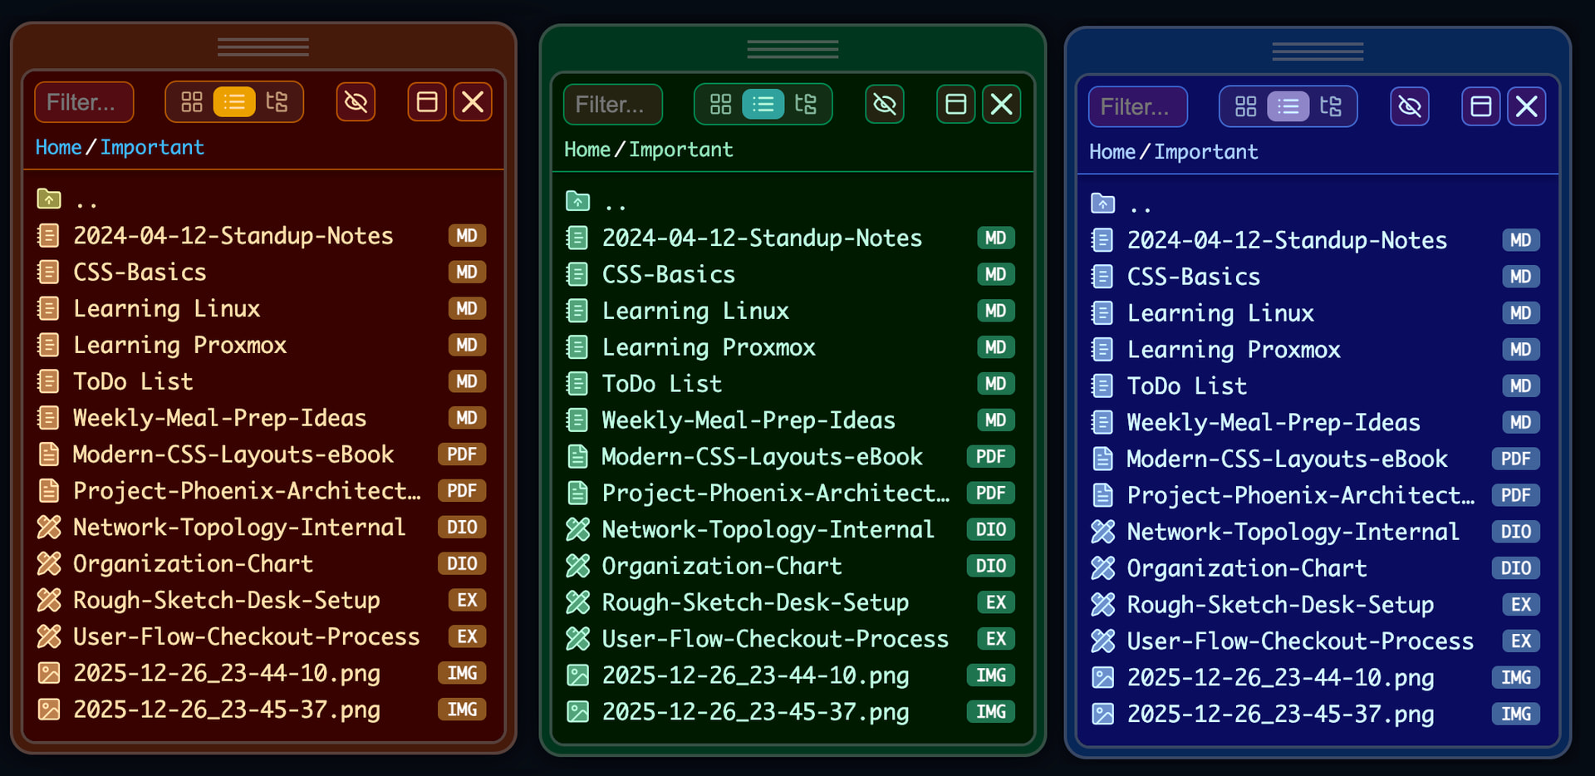Activate list view in the blue panel
The height and width of the screenshot is (776, 1595).
1288,107
